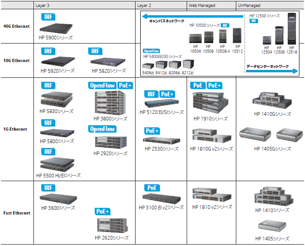
Task: Select the HP 5120 EI/SI switch image
Action: (x=162, y=103)
